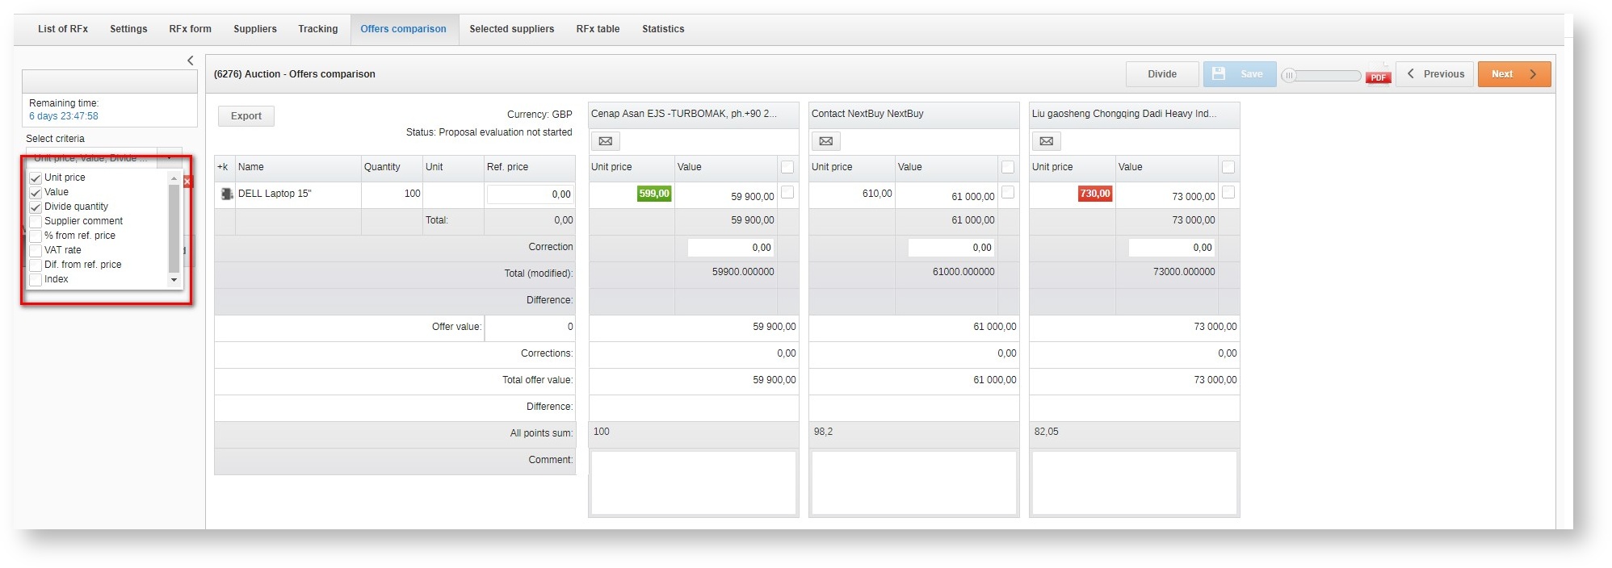
Task: Select Cenap Asan's DELL Laptop offer checkbox
Action: [x=787, y=192]
